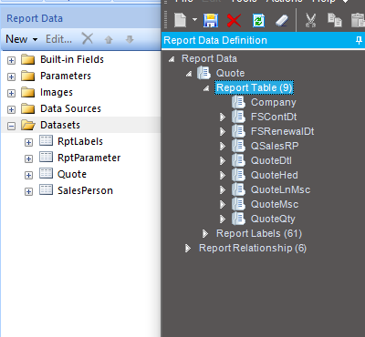This screenshot has height=337, width=365.
Task: Expand the Report Labels (61) node
Action: pyautogui.click(x=205, y=233)
